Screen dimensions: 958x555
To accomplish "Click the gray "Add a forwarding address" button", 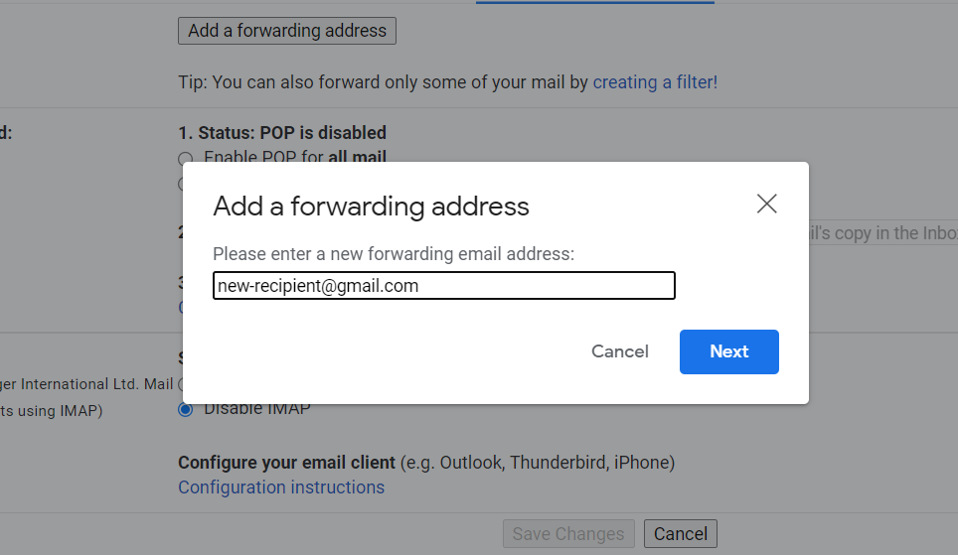I will [x=286, y=31].
